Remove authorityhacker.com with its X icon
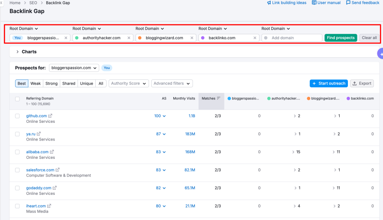This screenshot has width=383, height=220. tap(129, 38)
